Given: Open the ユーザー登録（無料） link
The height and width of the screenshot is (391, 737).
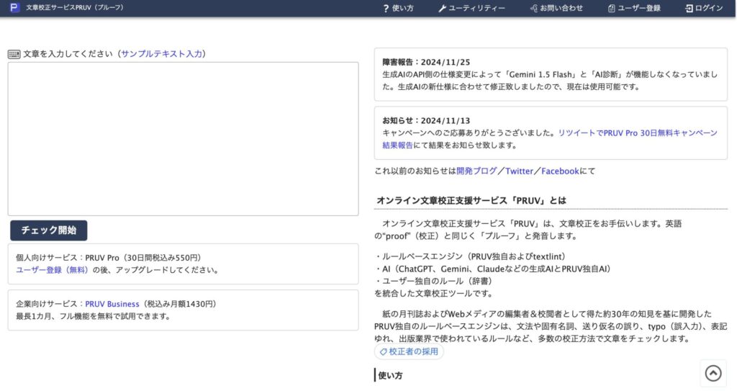Looking at the screenshot, I should point(52,270).
